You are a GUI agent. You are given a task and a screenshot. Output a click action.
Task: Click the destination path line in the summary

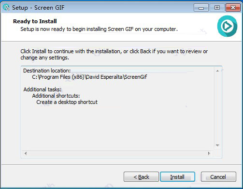89,77
